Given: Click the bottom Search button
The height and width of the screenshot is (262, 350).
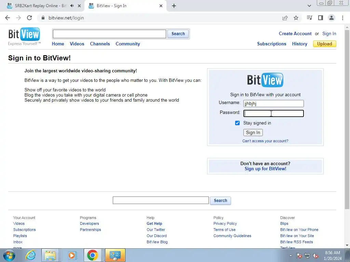Looking at the screenshot, I should tap(220, 201).
